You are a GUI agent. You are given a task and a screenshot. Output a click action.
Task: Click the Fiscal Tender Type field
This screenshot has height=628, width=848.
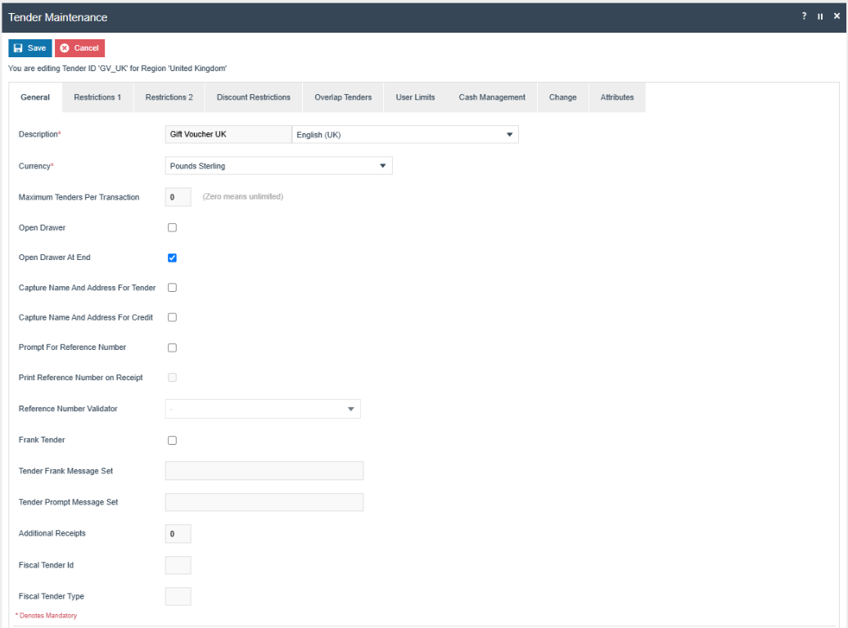[x=178, y=597]
